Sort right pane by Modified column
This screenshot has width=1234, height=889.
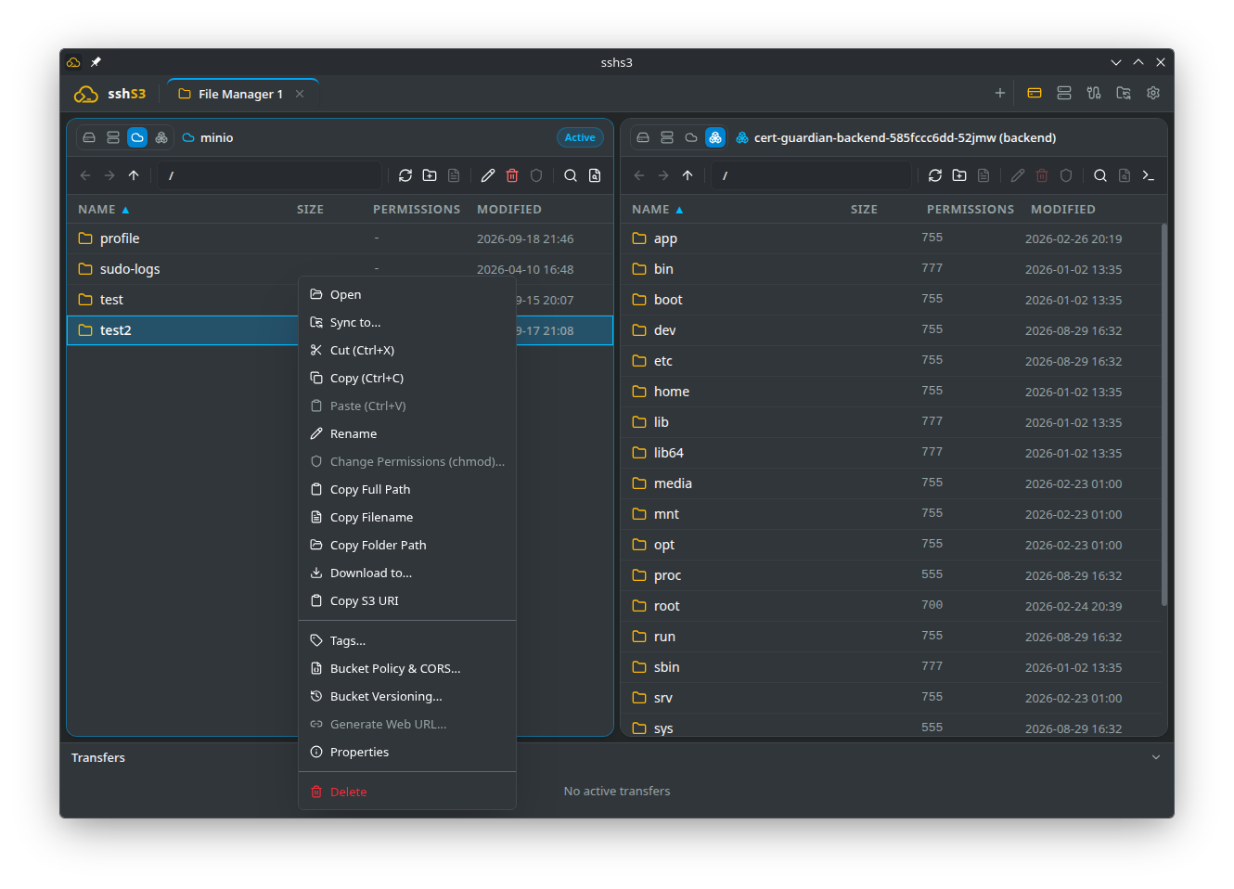pos(1063,210)
